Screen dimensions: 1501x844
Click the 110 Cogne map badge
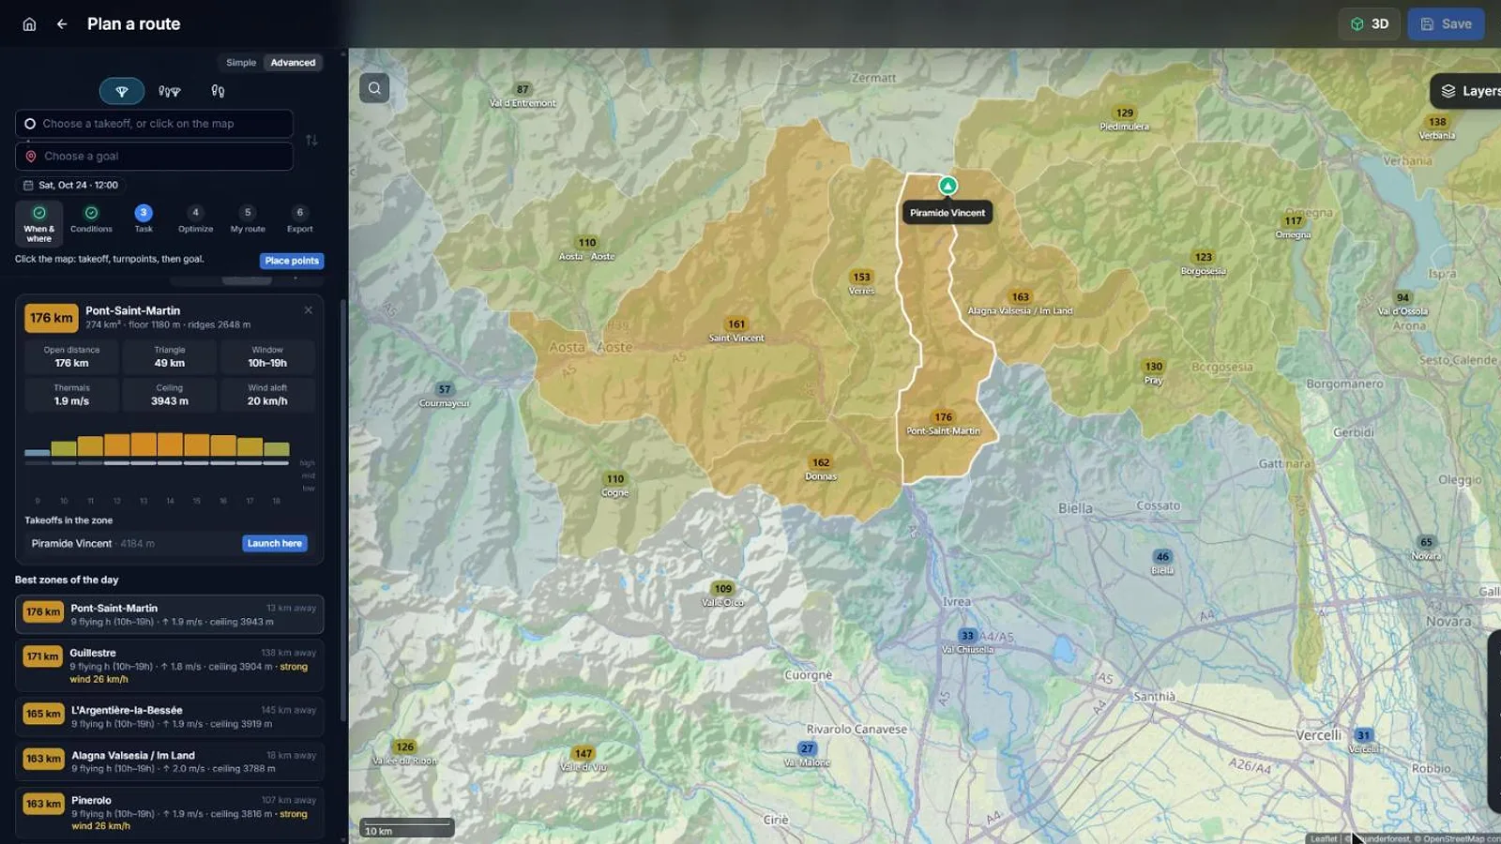(615, 478)
